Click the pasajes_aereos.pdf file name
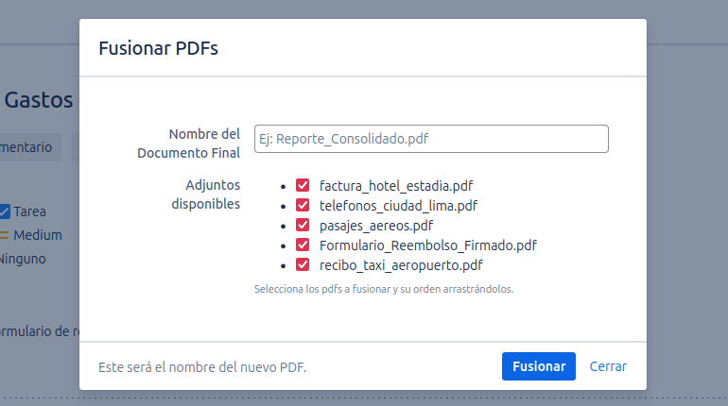 pyautogui.click(x=376, y=226)
